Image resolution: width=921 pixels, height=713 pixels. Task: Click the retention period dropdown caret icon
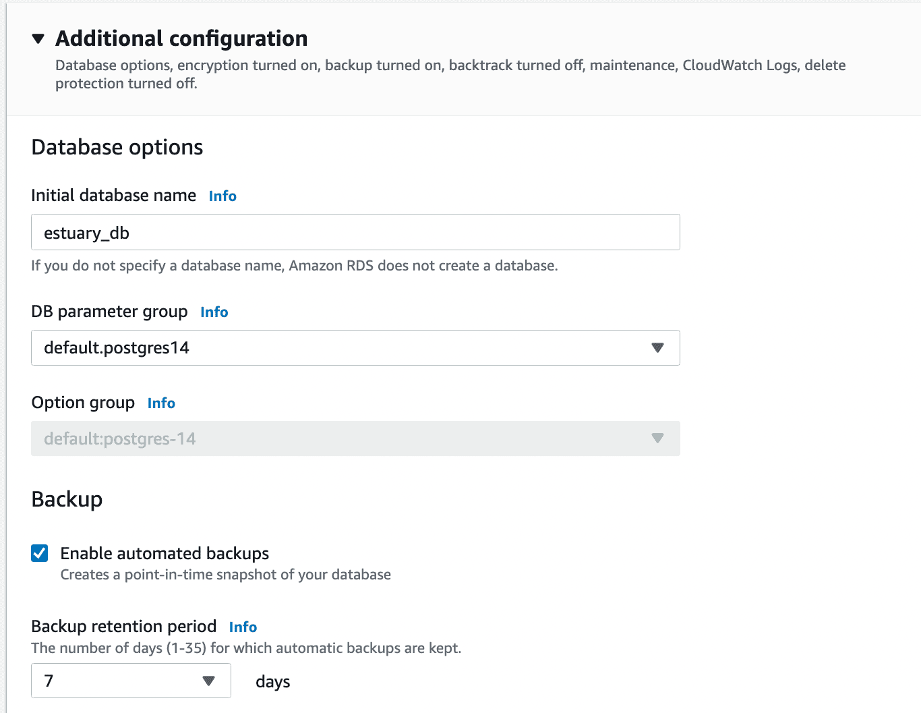(x=208, y=681)
